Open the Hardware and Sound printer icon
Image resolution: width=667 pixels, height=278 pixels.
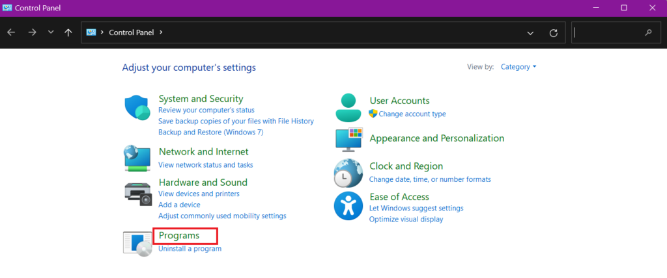pos(138,194)
